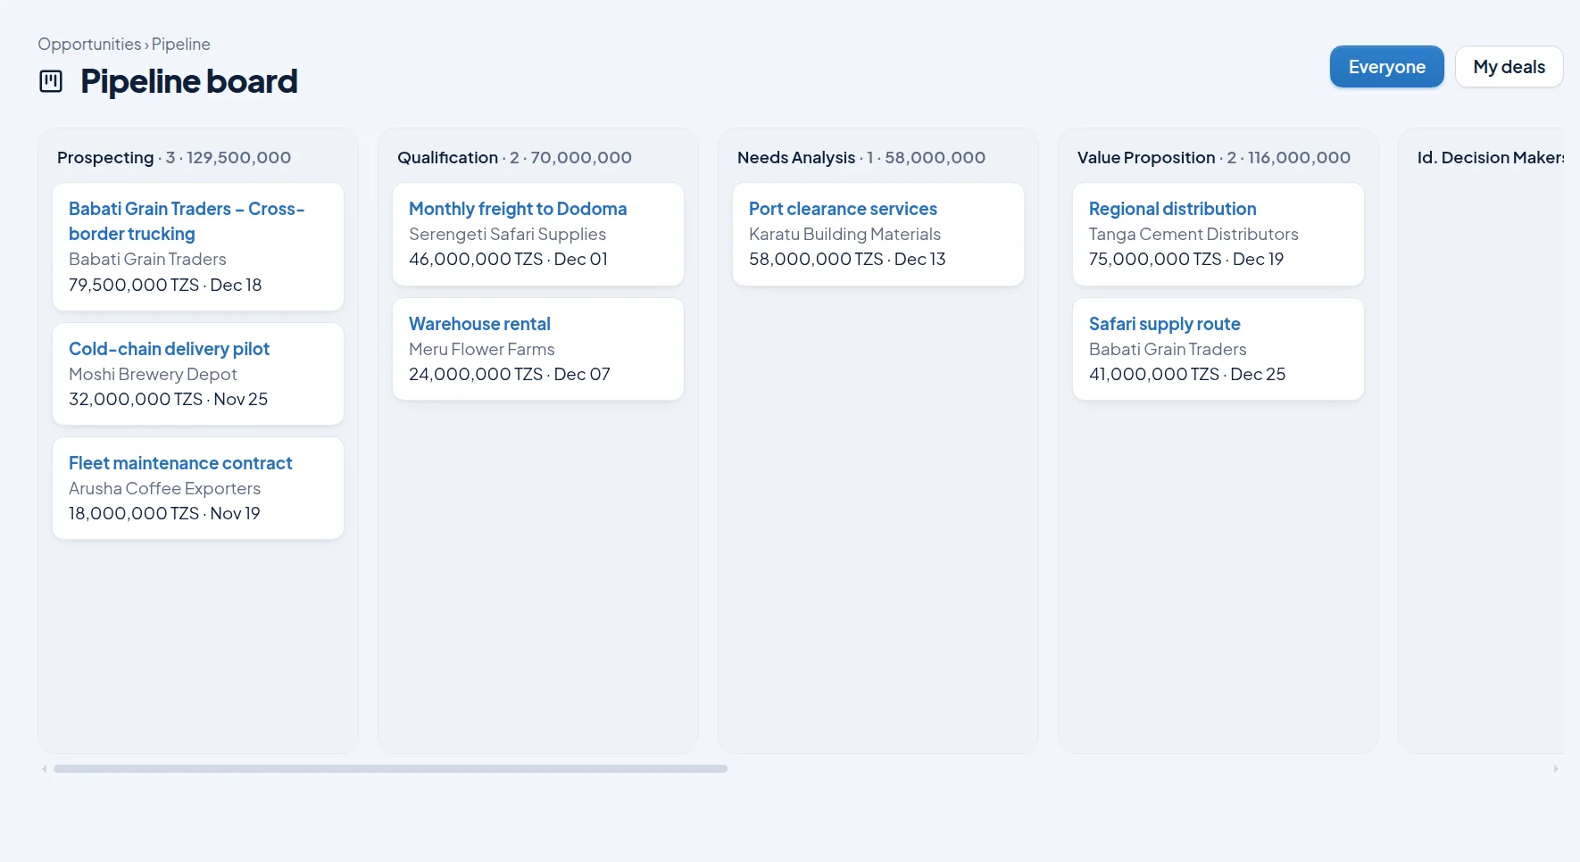Open the Warehouse rental opportunity
The width and height of the screenshot is (1580, 862).
coord(479,324)
